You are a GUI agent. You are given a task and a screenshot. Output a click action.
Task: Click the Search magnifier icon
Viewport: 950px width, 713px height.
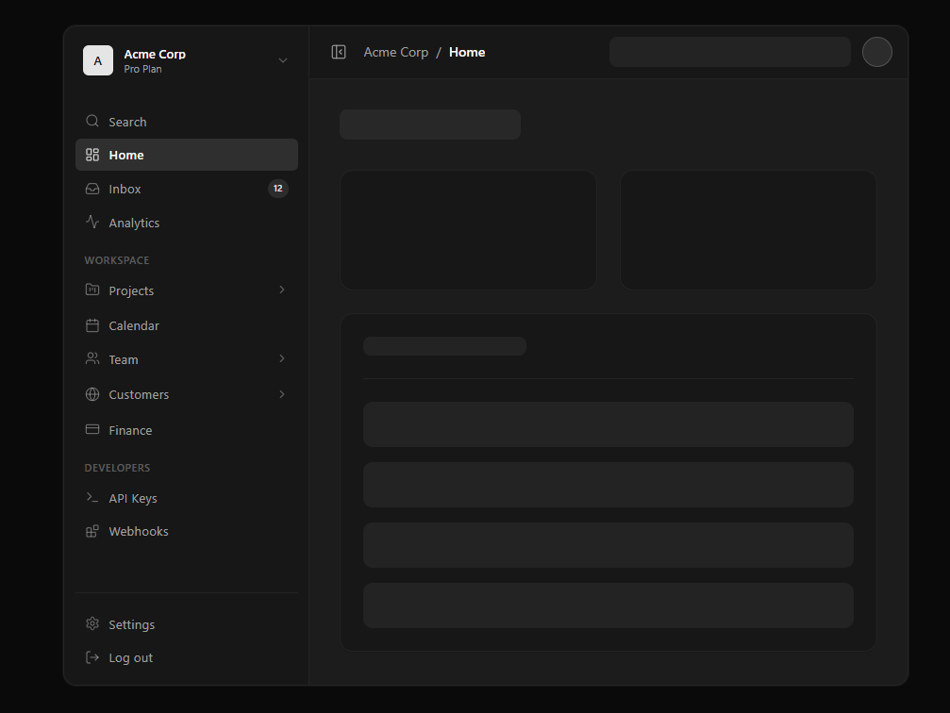(x=92, y=121)
